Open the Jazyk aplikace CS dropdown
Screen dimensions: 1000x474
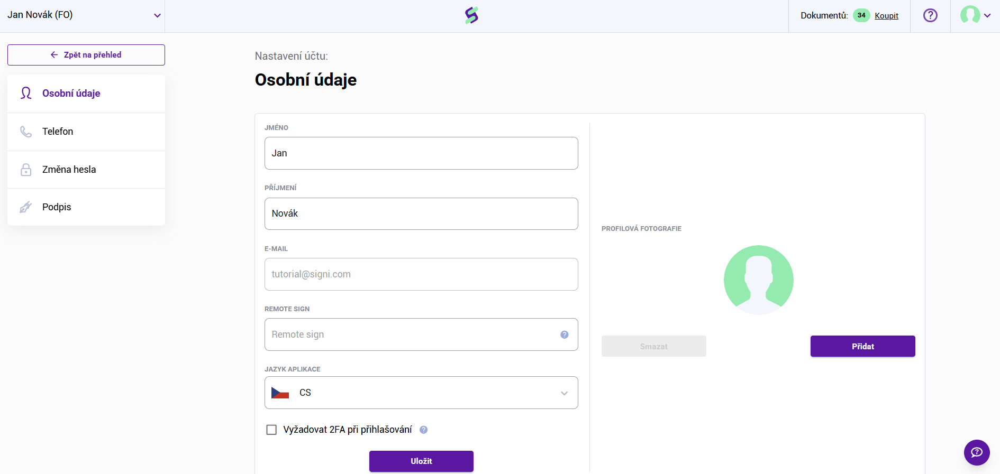[421, 393]
